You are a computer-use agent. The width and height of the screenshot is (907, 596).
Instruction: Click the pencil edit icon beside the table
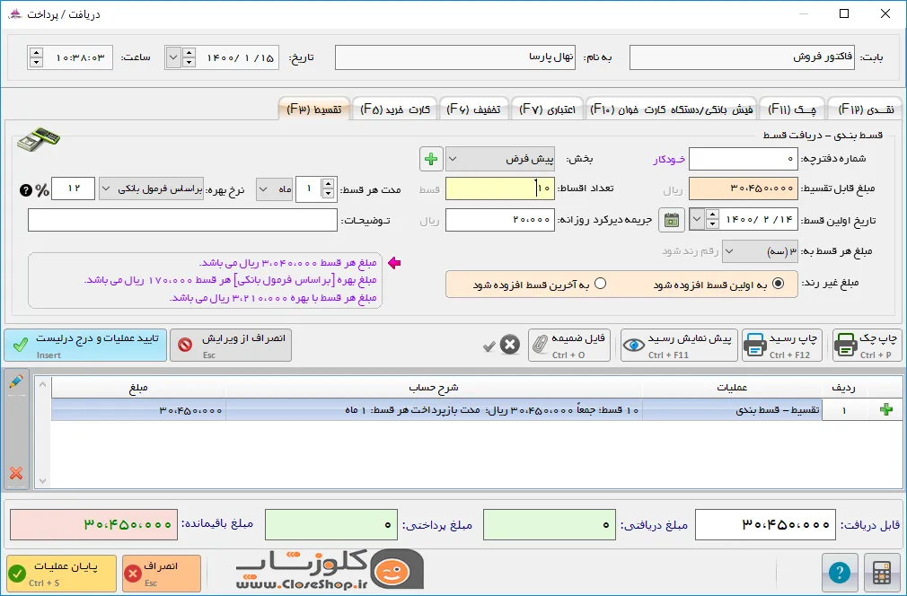(x=16, y=382)
